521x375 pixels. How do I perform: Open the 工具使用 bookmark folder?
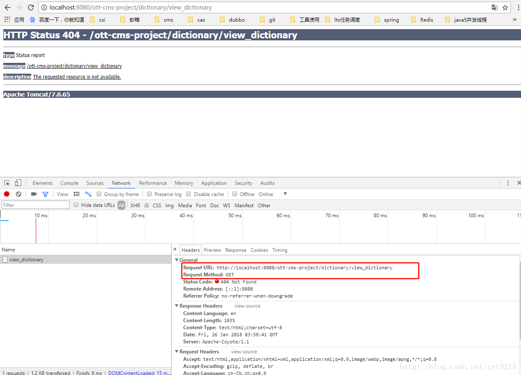304,20
